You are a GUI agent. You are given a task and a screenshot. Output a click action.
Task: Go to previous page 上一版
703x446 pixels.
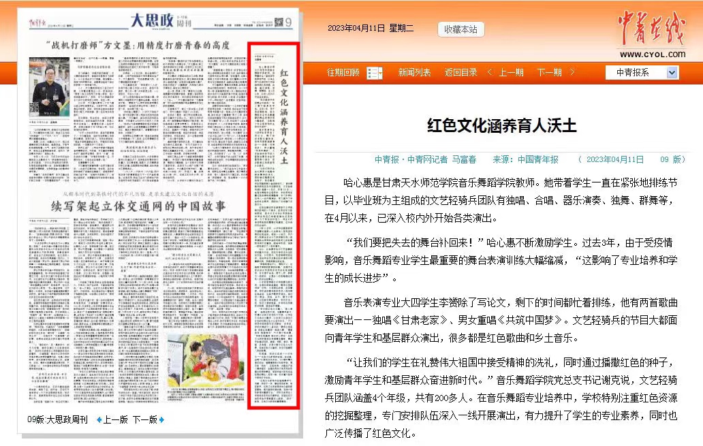coord(115,419)
